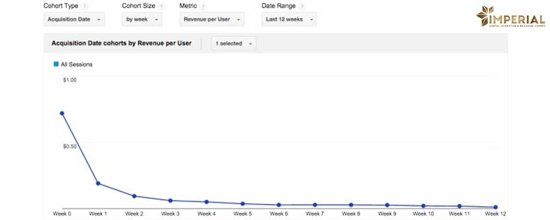This screenshot has width=550, height=220.
Task: Click the Week 3 data point
Action: [x=170, y=201]
